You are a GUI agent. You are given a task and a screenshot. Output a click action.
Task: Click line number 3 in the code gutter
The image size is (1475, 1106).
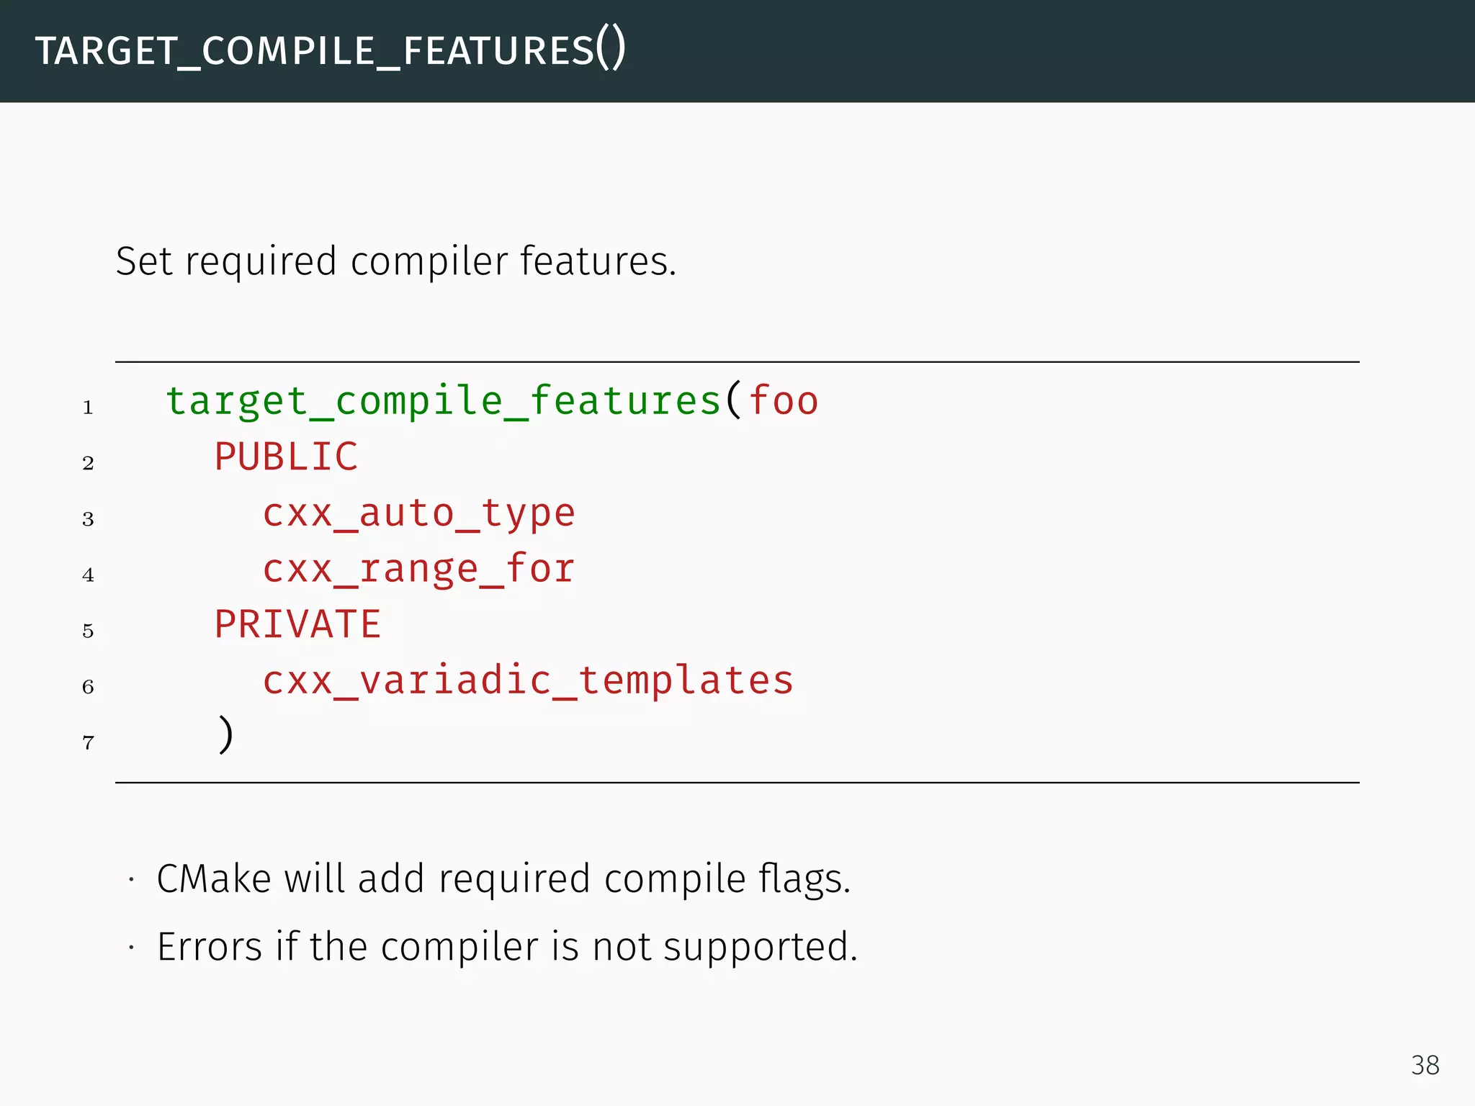pos(88,519)
